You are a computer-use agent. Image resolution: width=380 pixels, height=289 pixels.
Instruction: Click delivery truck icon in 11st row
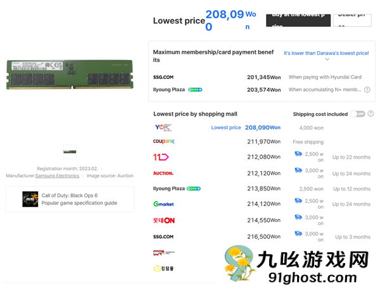tap(298, 154)
